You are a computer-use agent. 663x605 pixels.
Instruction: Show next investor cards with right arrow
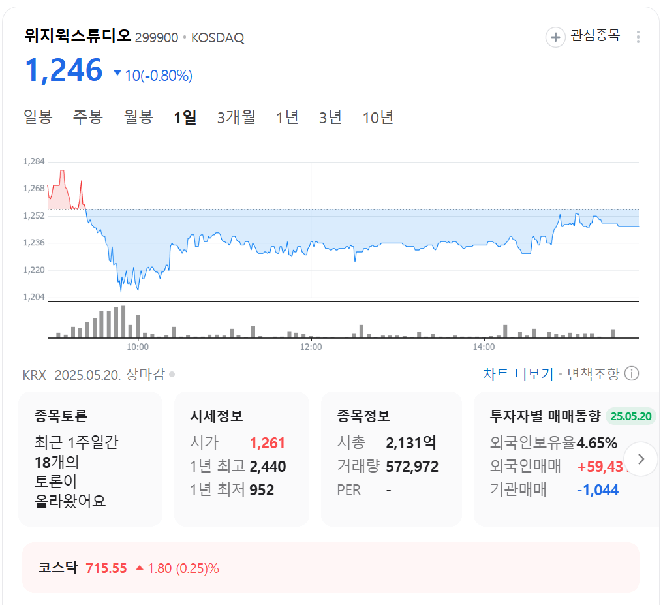641,459
